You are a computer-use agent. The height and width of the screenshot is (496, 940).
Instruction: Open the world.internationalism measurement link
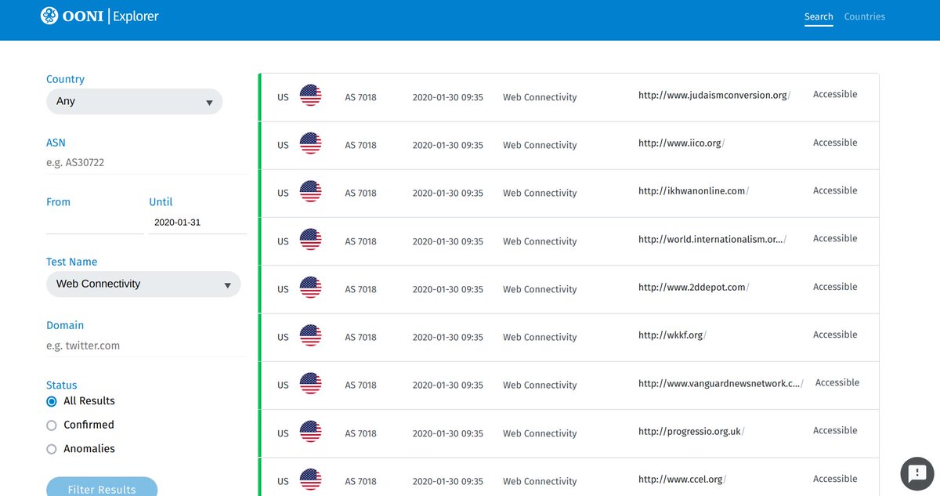coord(712,239)
